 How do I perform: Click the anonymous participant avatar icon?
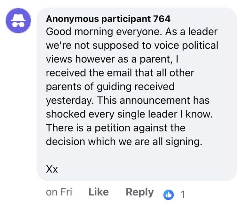pyautogui.click(x=18, y=21)
